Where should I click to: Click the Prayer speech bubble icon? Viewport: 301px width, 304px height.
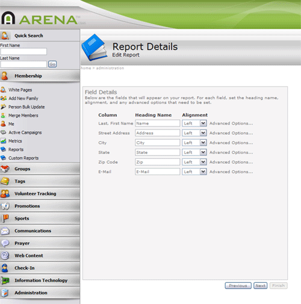tap(5, 243)
